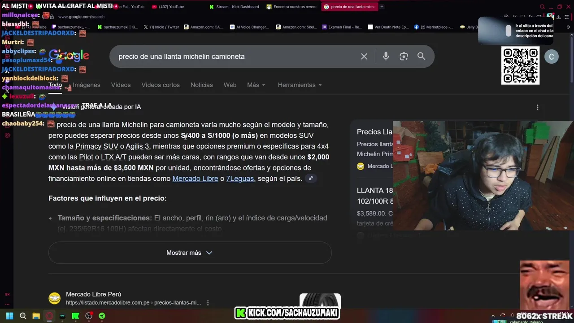This screenshot has width=574, height=323.
Task: Start voice search with microphone icon
Action: click(x=386, y=57)
